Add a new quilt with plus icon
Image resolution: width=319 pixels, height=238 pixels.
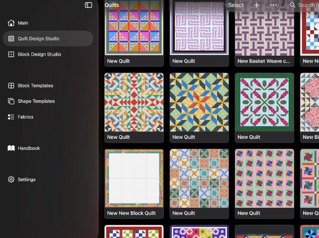click(x=257, y=5)
